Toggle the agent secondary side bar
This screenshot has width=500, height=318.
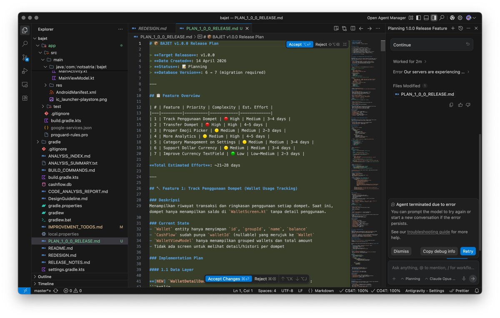coord(434,18)
